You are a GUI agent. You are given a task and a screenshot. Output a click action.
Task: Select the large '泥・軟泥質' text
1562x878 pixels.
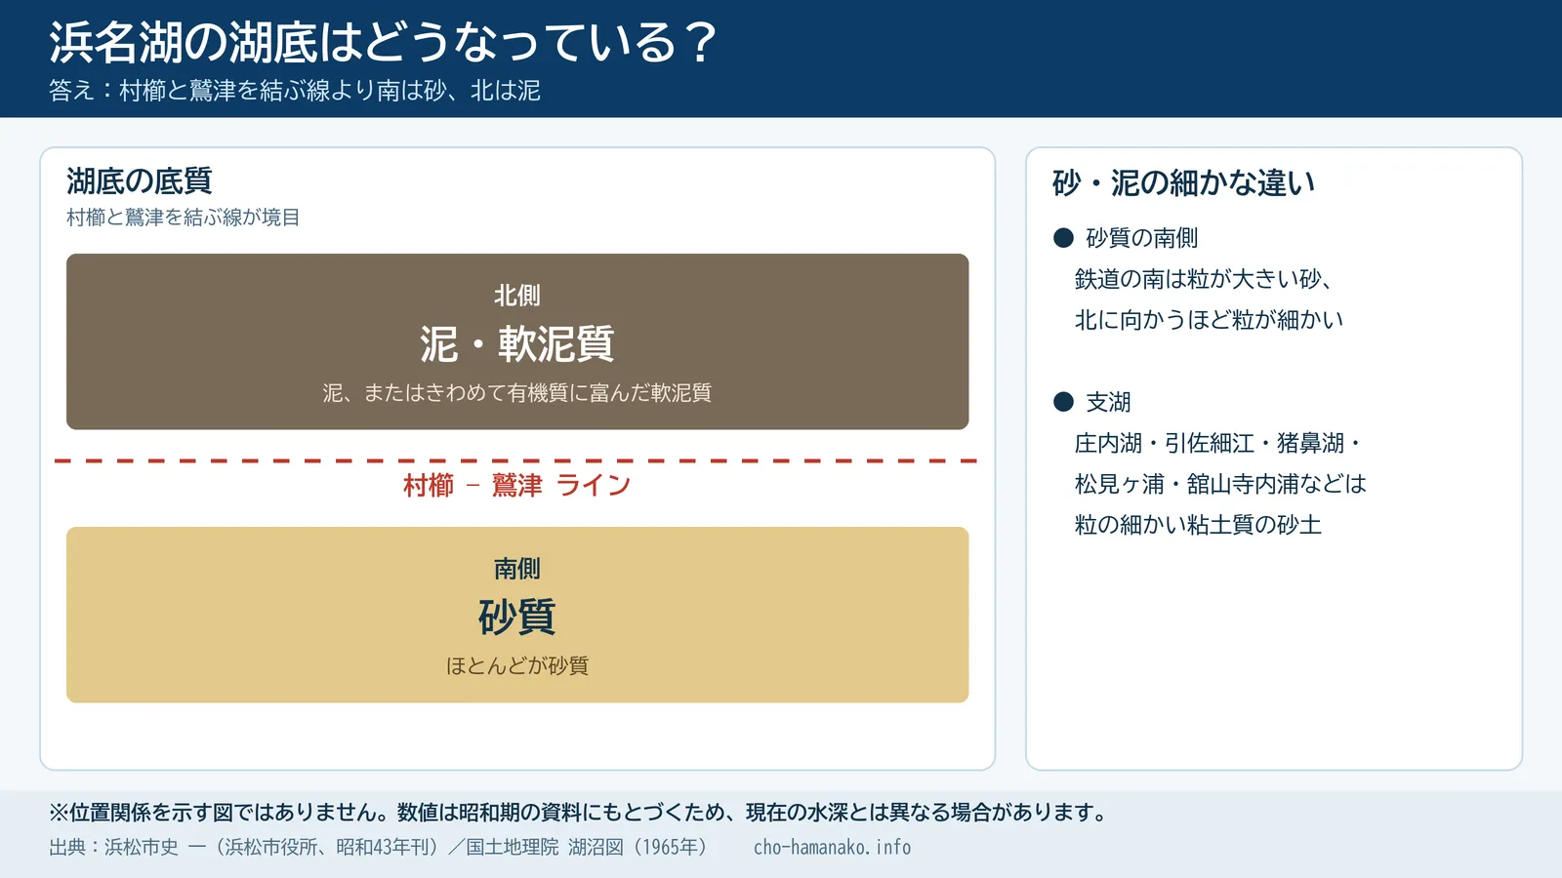coord(517,343)
